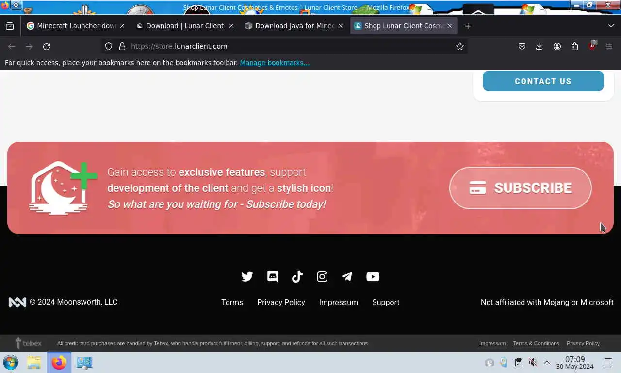Open the Telegram social icon
621x373 pixels.
tap(347, 277)
